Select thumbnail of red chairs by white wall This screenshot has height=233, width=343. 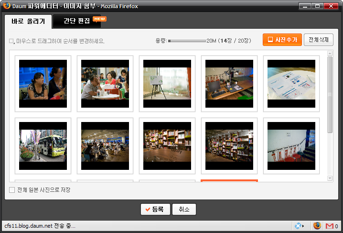(291, 146)
